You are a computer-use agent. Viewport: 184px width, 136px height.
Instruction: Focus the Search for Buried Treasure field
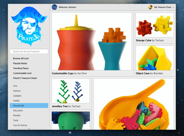click(29, 51)
